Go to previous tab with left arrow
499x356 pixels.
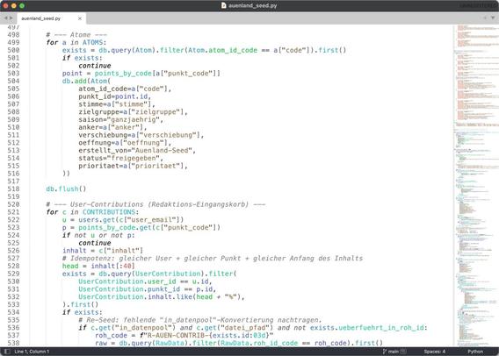point(5,18)
